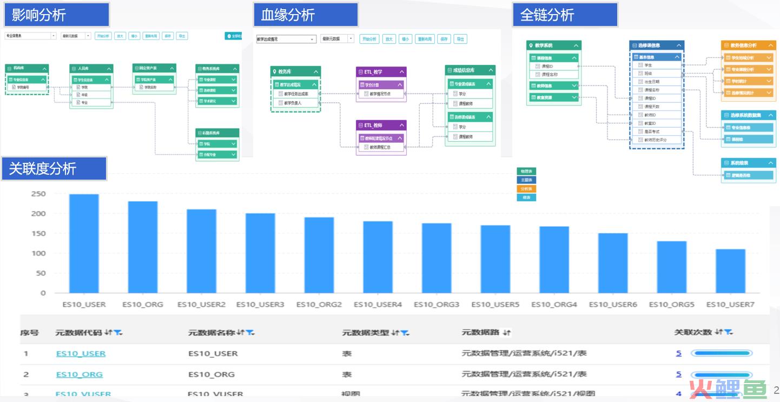Select the 血缘分析 section header
Viewport: 780px width, 402px height.
tap(306, 15)
